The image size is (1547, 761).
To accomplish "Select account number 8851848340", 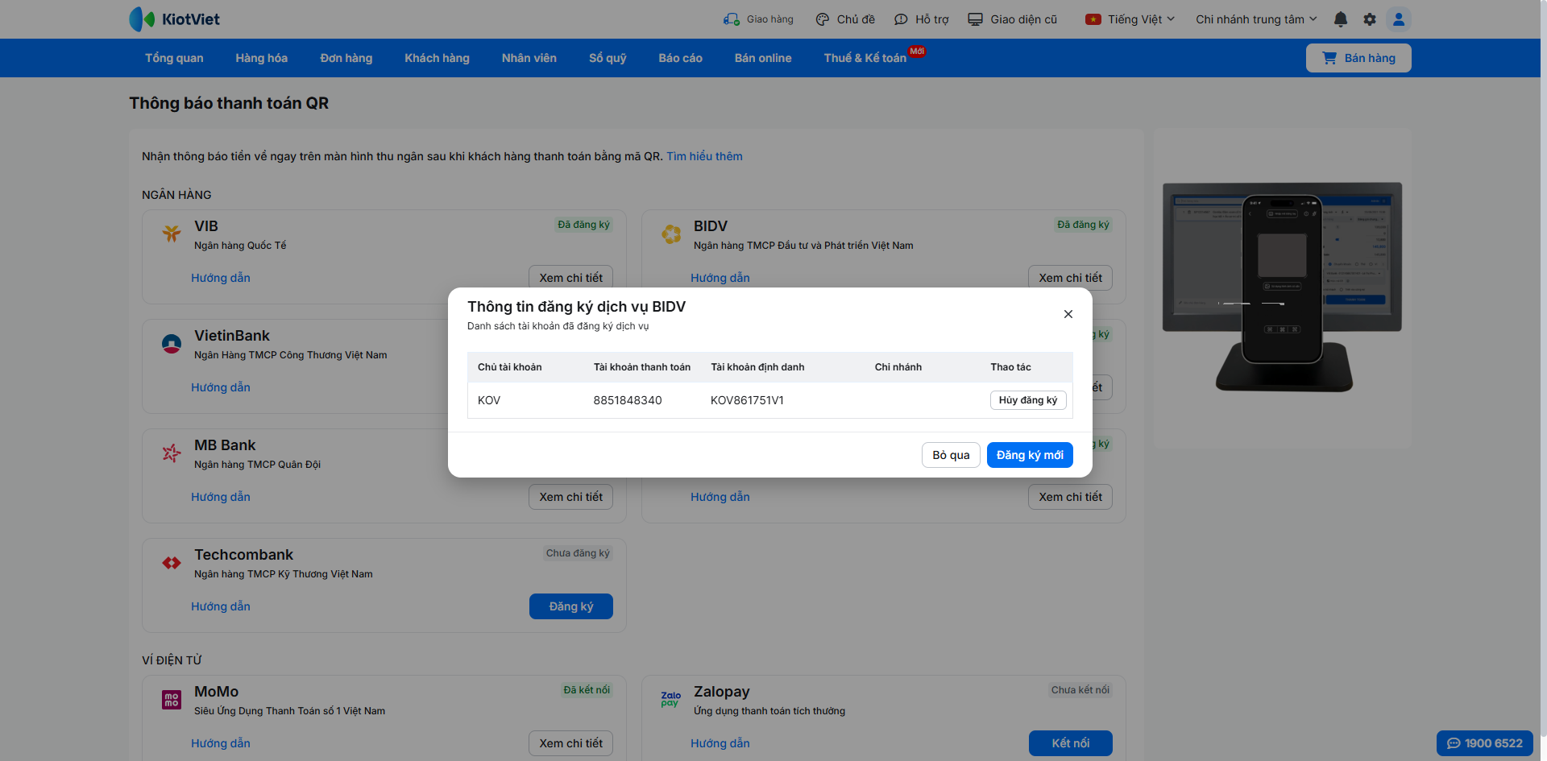I will pyautogui.click(x=628, y=400).
